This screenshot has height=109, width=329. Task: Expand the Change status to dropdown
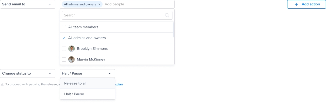[x=28, y=73]
